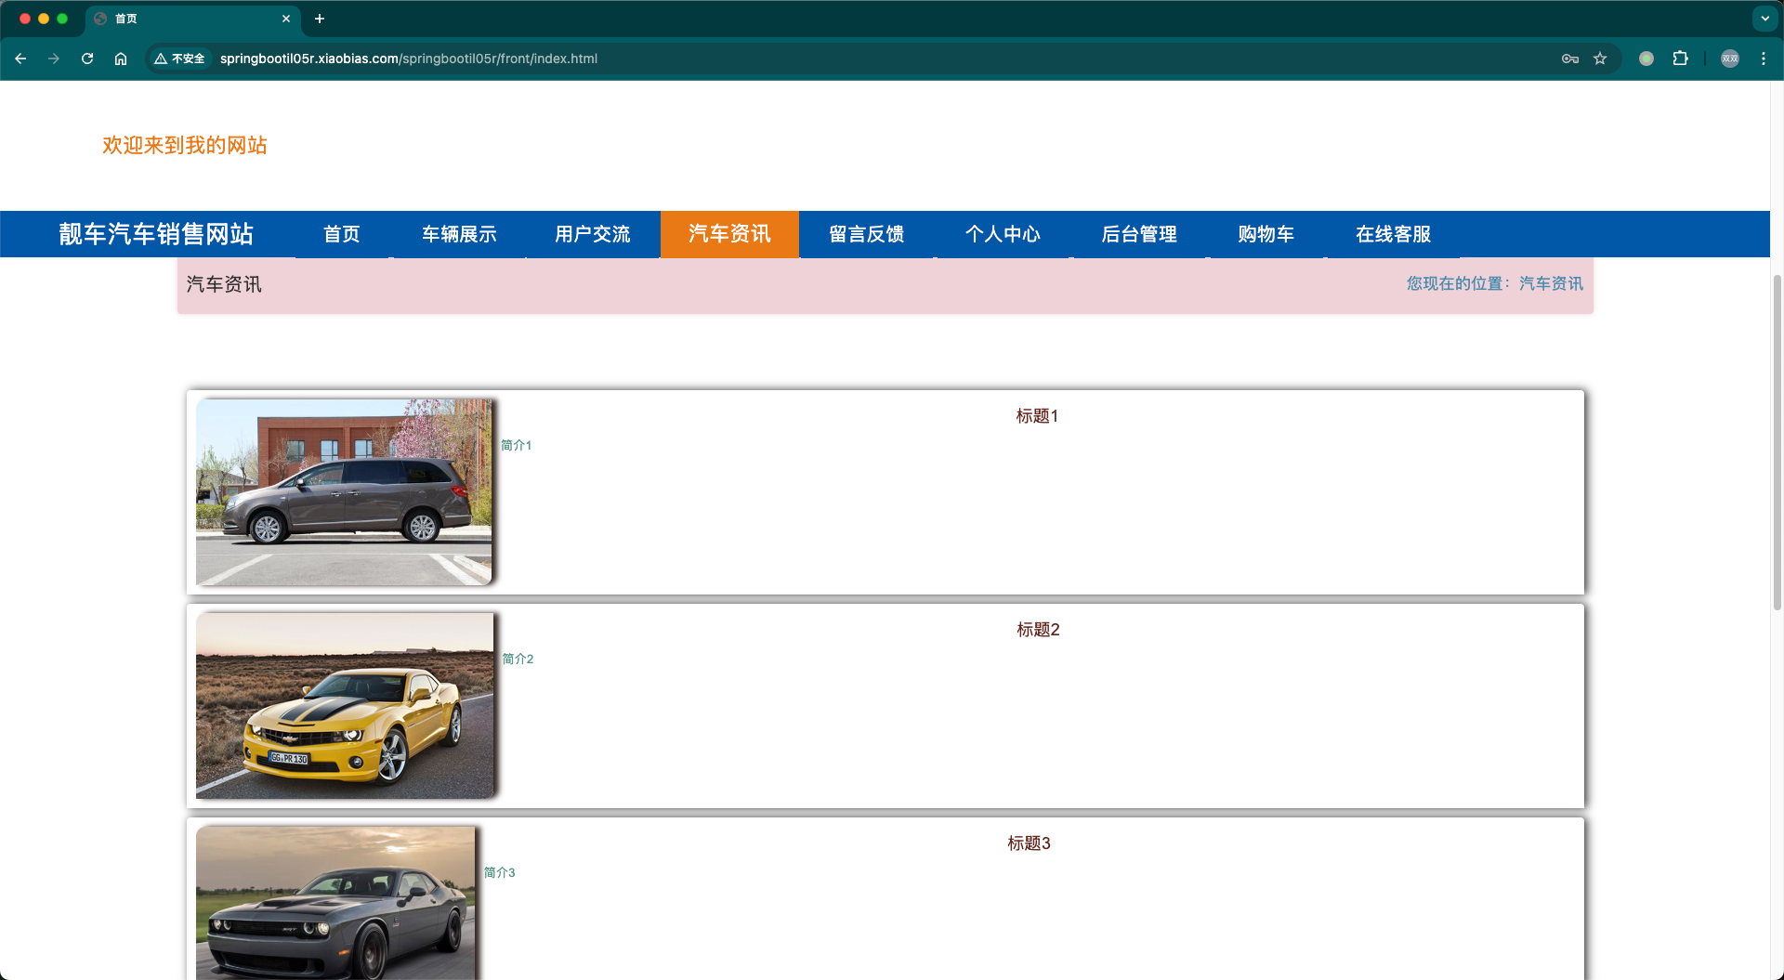Open a new tab with plus button
Image resolution: width=1784 pixels, height=980 pixels.
coord(320,19)
